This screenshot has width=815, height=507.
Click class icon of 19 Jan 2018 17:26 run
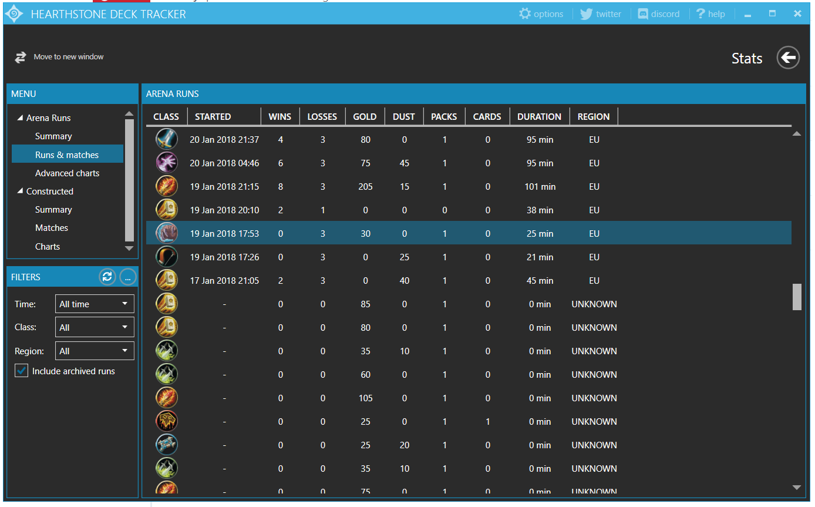tap(167, 257)
